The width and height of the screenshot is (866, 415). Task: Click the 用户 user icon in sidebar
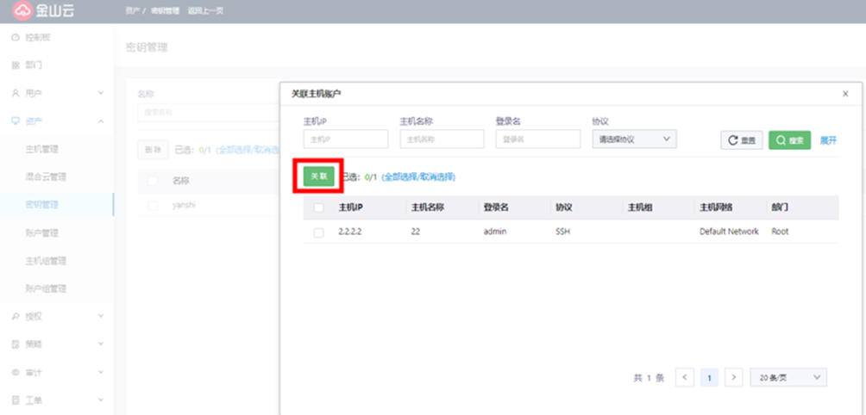pyautogui.click(x=16, y=93)
